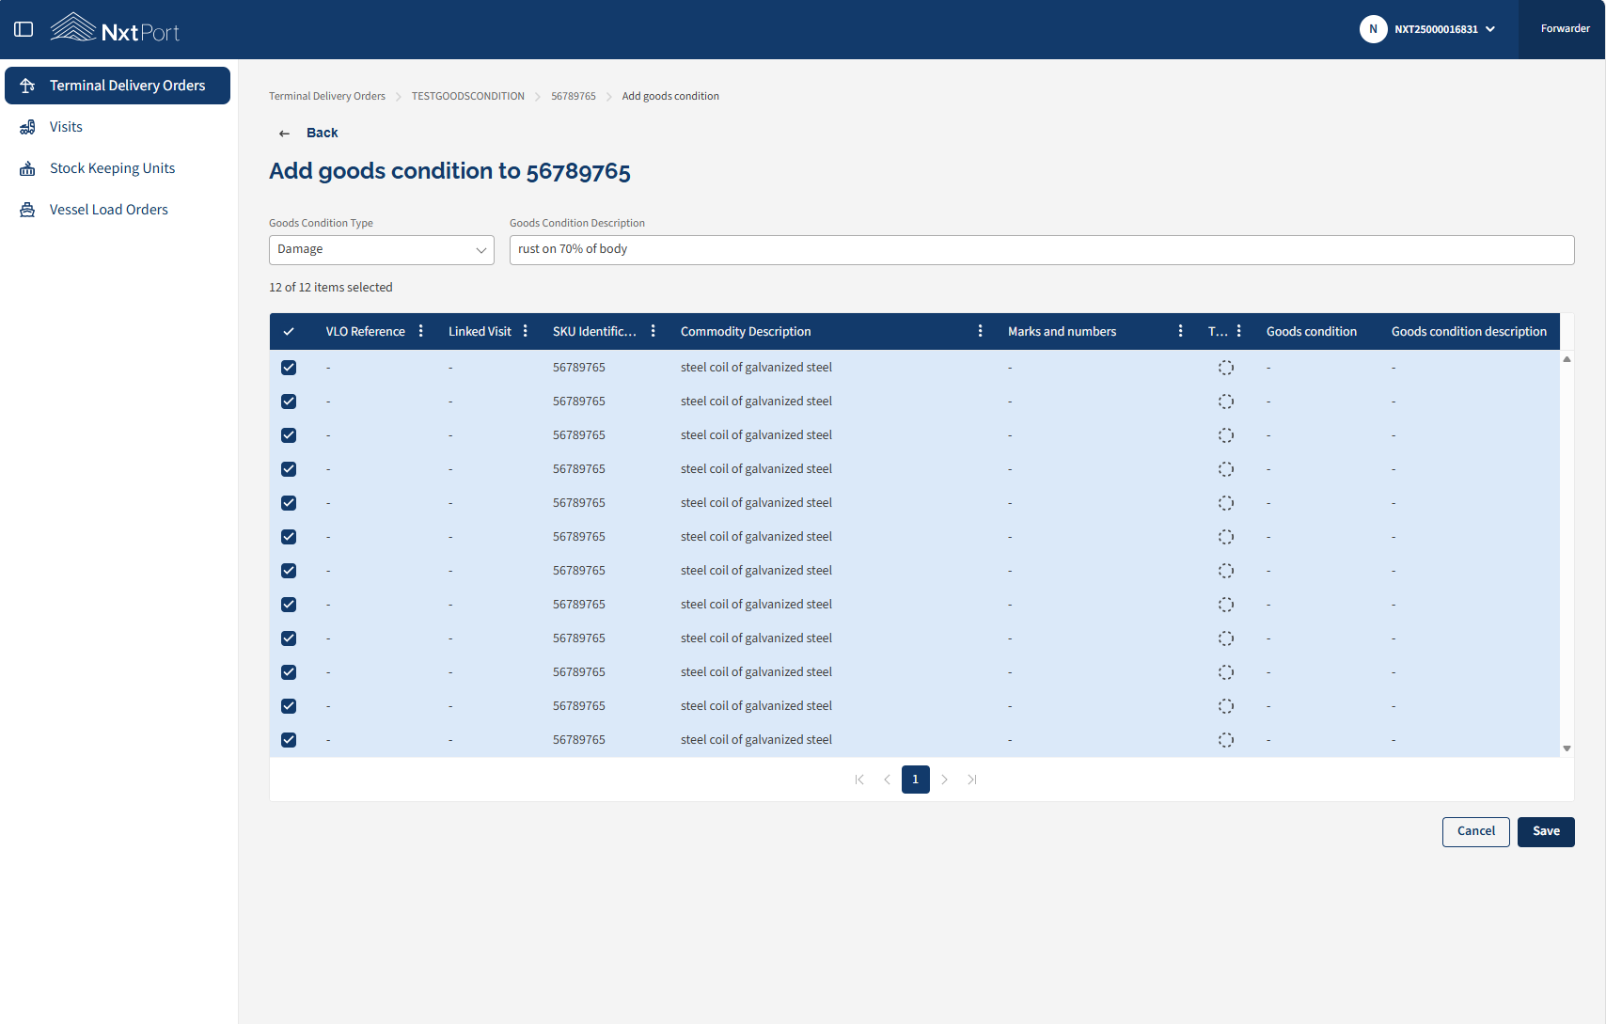This screenshot has width=1606, height=1024.
Task: Click the Cancel button
Action: pyautogui.click(x=1476, y=832)
